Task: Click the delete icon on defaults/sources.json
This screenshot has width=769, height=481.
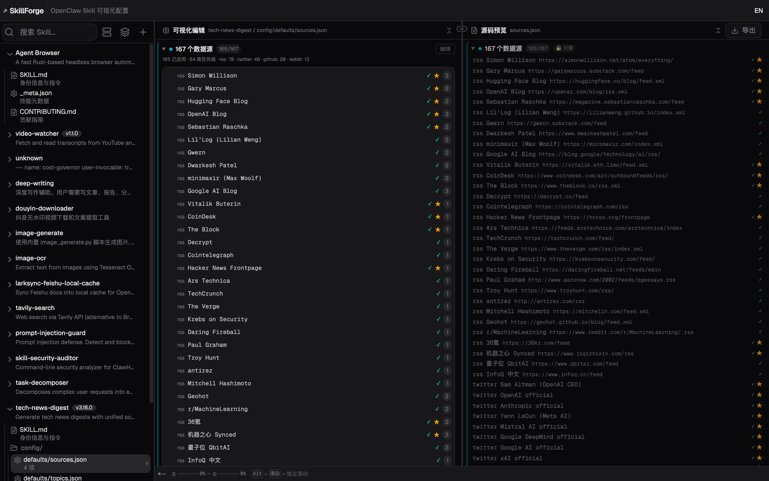Action: [147, 463]
